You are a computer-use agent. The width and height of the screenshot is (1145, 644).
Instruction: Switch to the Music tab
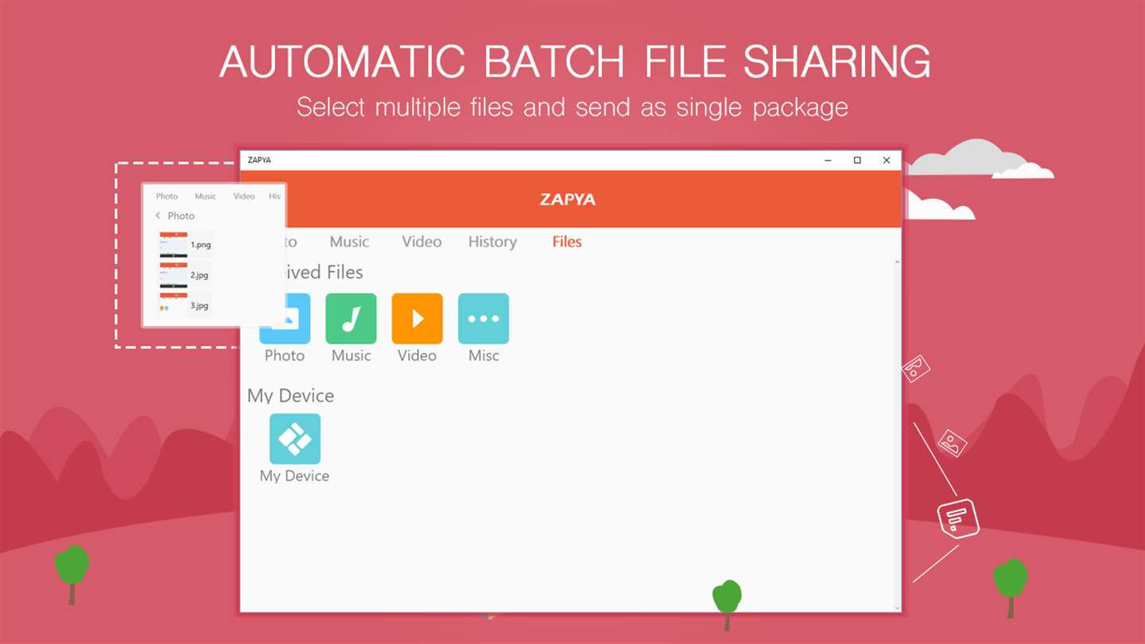click(349, 242)
